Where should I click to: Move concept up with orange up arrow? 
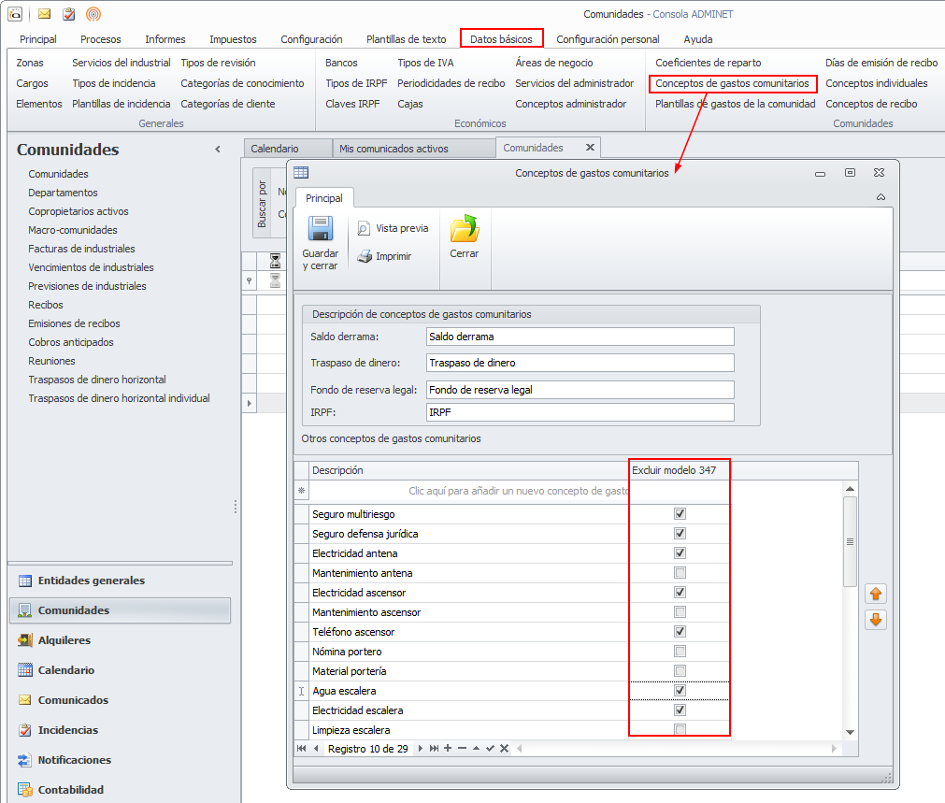(x=876, y=594)
